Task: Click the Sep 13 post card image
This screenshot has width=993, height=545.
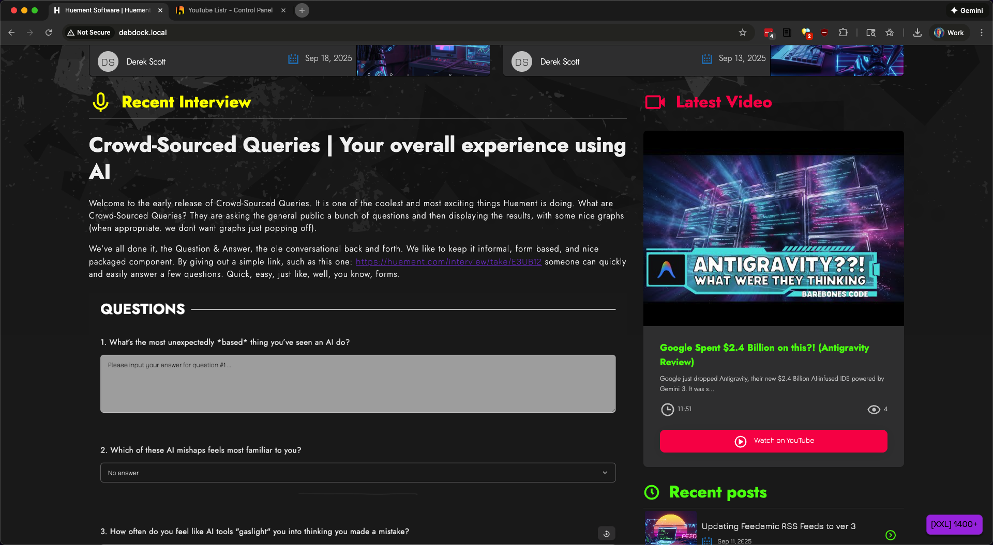Action: point(837,60)
